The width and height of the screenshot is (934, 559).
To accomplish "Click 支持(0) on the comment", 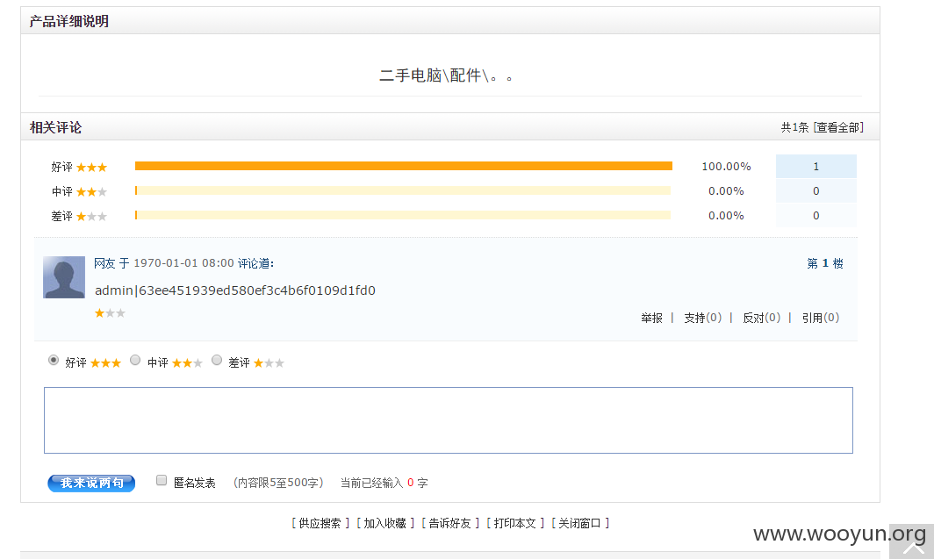I will 703,318.
